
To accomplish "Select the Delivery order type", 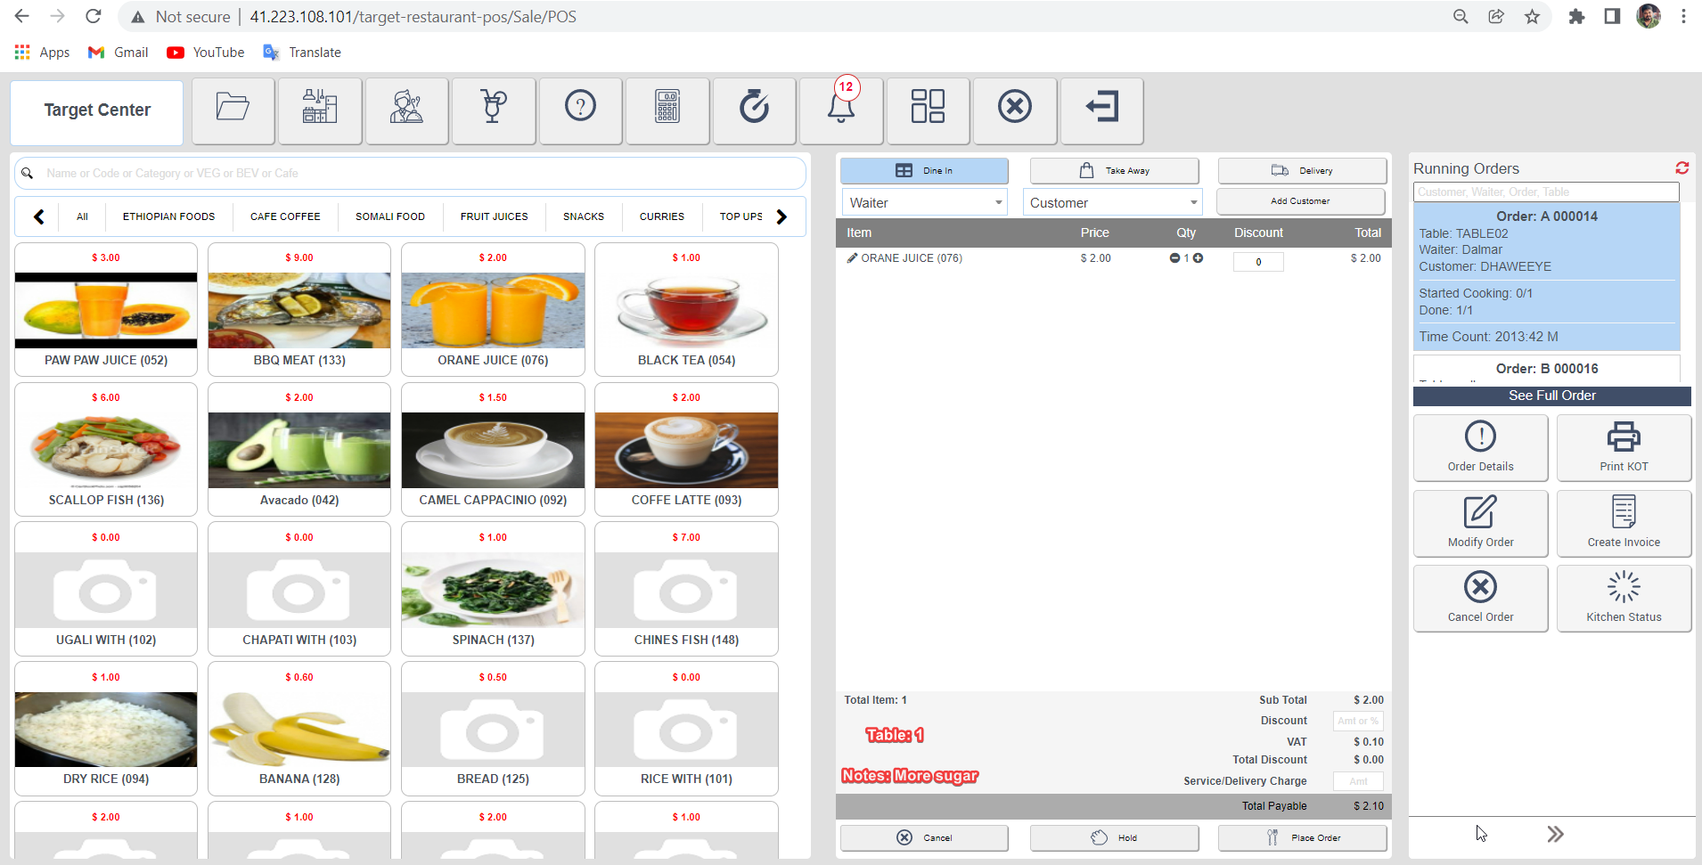I will pos(1302,171).
